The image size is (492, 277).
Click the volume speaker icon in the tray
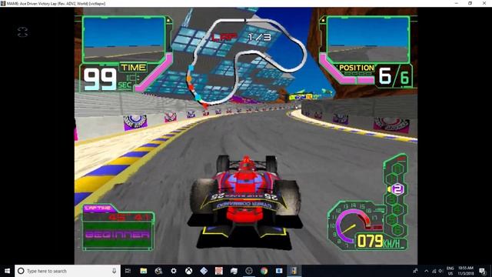tap(440, 271)
